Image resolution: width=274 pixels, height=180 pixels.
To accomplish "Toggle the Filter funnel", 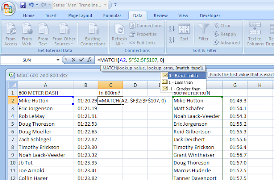I will [x=203, y=32].
